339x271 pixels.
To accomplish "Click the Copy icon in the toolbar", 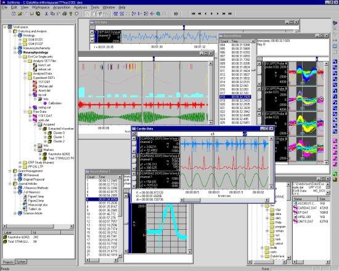I will [52, 14].
